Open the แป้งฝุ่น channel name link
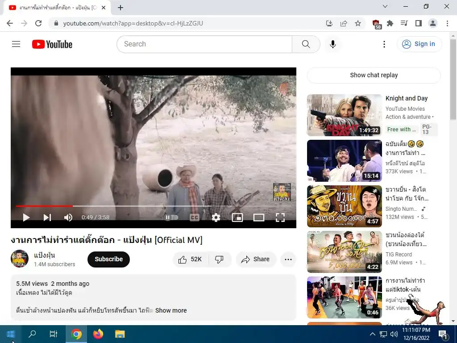This screenshot has height=343, width=457. (44, 255)
